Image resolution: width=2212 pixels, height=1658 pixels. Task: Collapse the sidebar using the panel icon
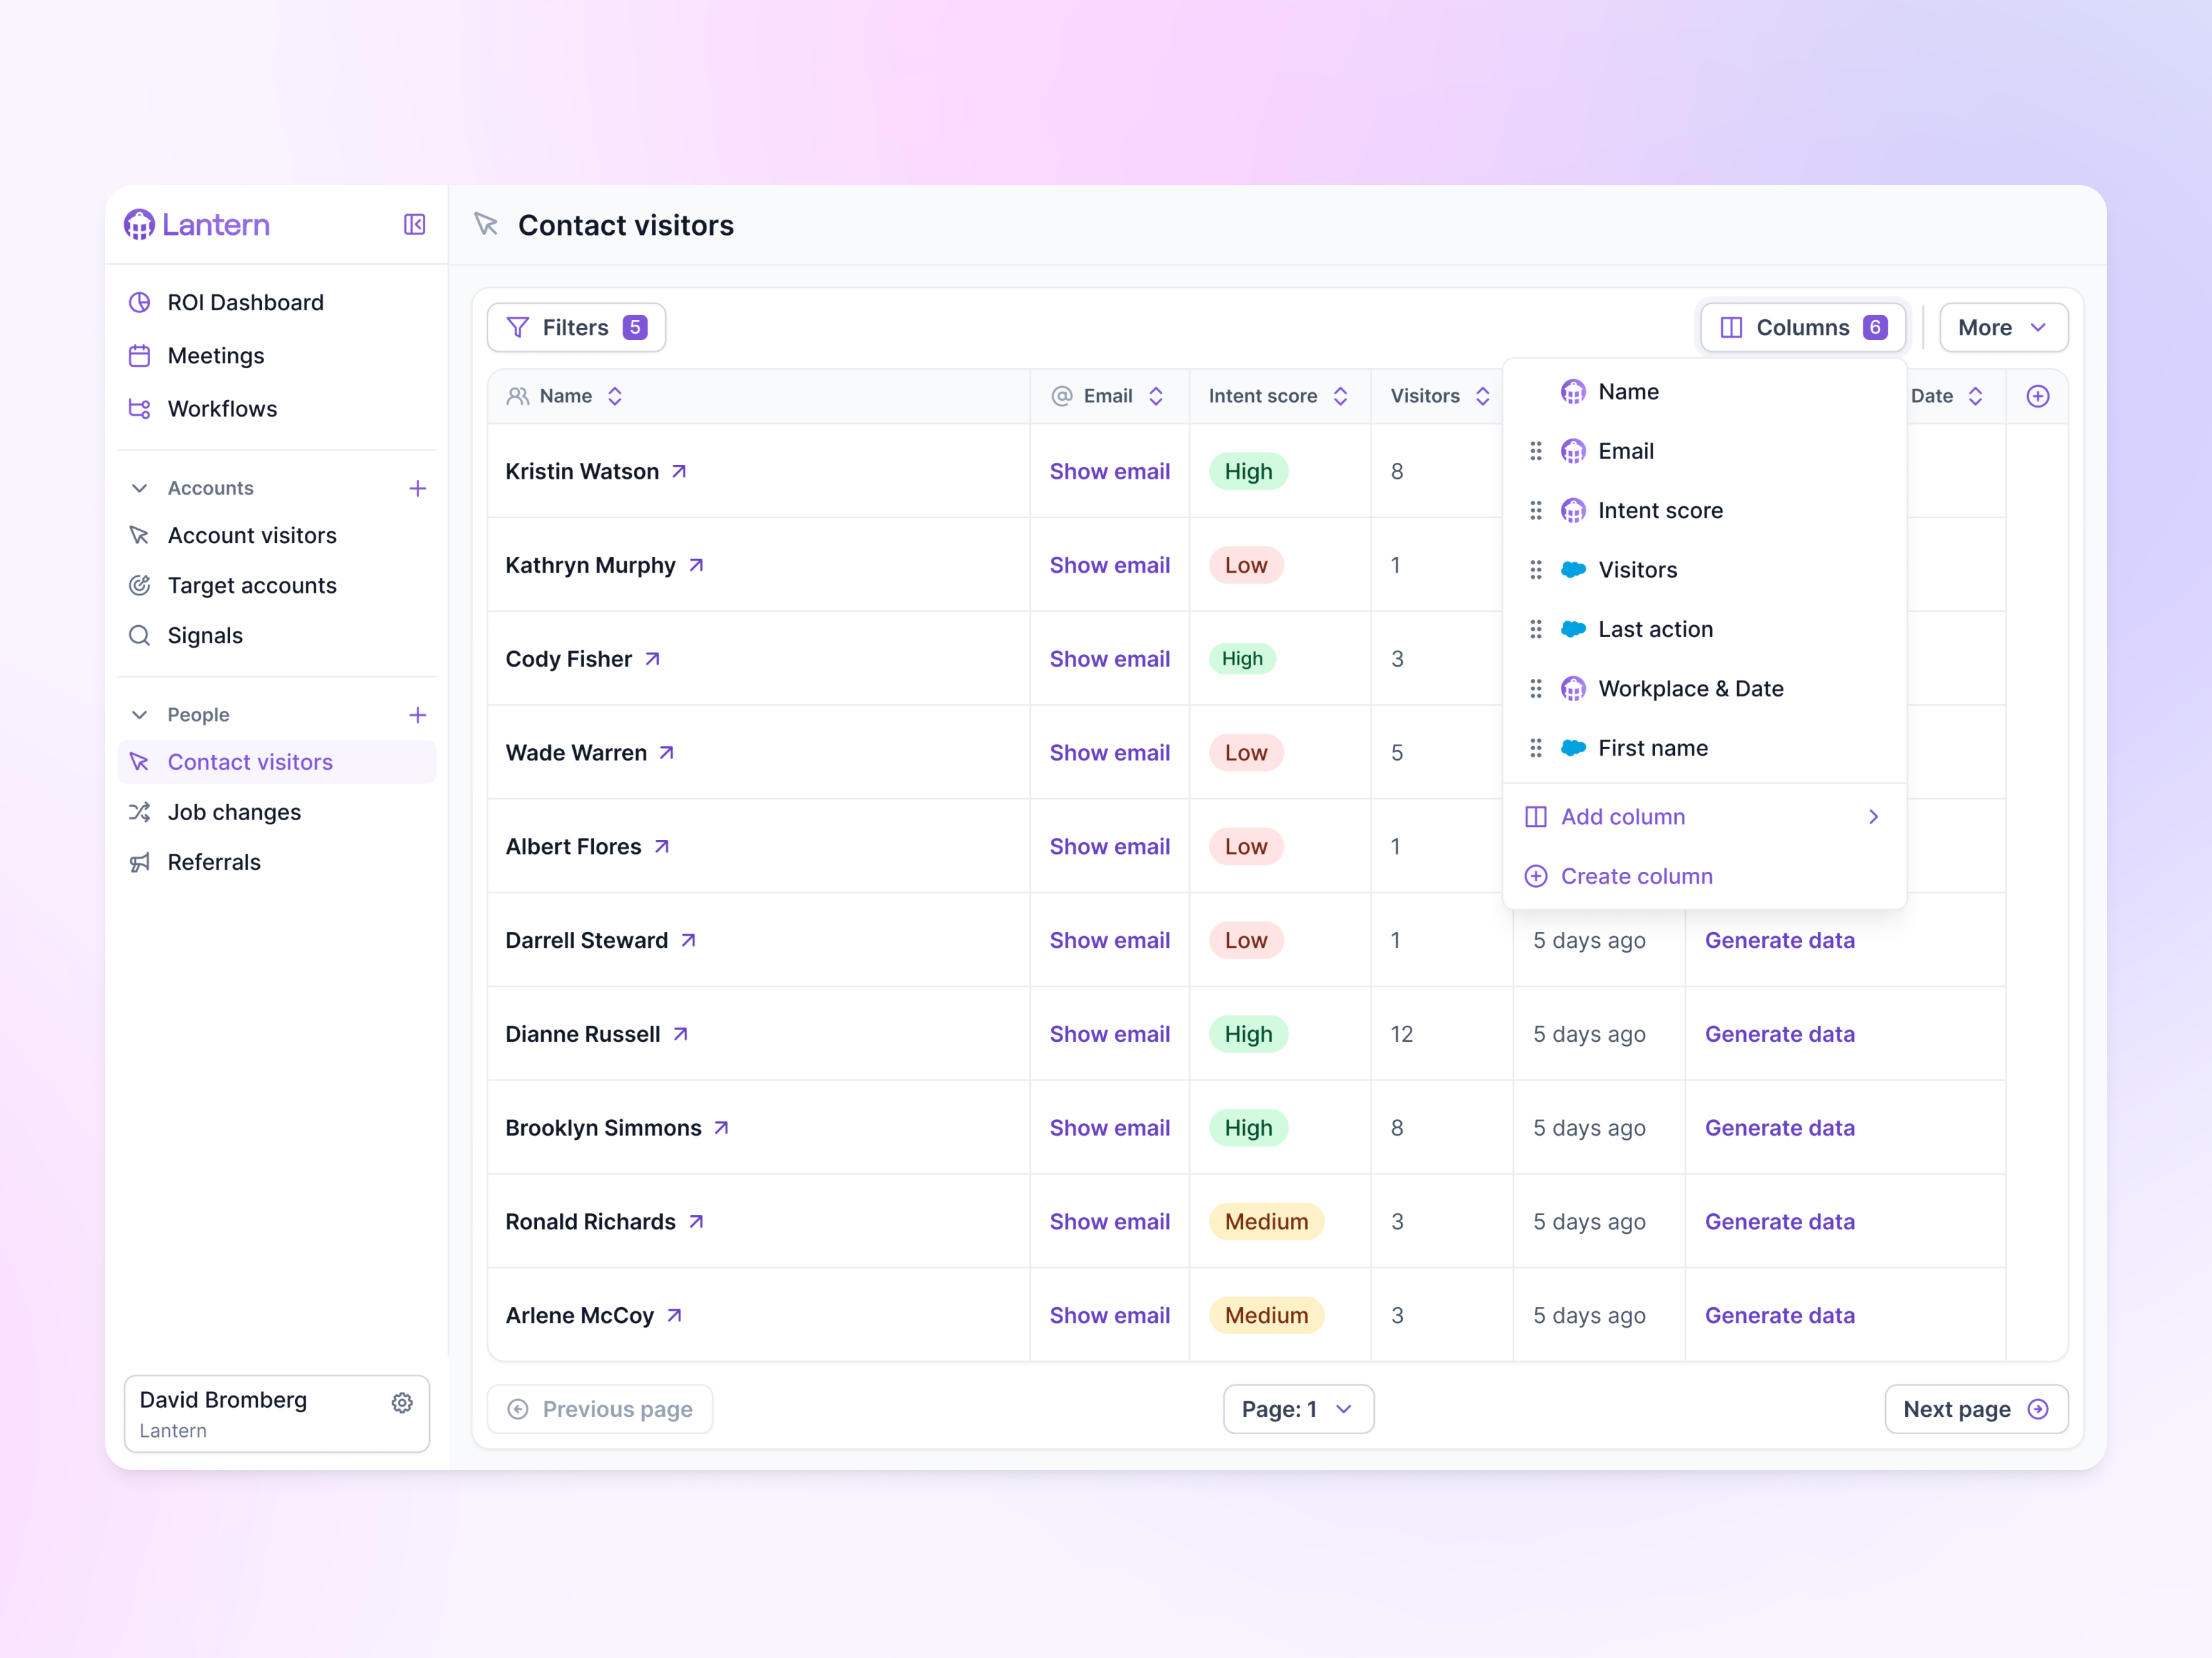pos(414,225)
